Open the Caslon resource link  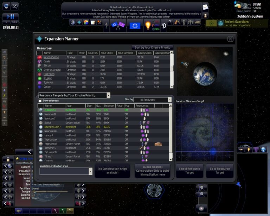pos(47,87)
